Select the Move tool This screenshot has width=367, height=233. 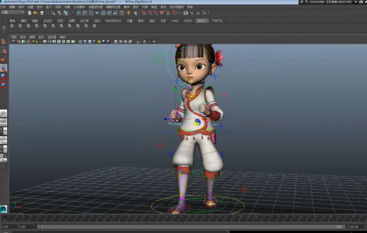pyautogui.click(x=4, y=68)
